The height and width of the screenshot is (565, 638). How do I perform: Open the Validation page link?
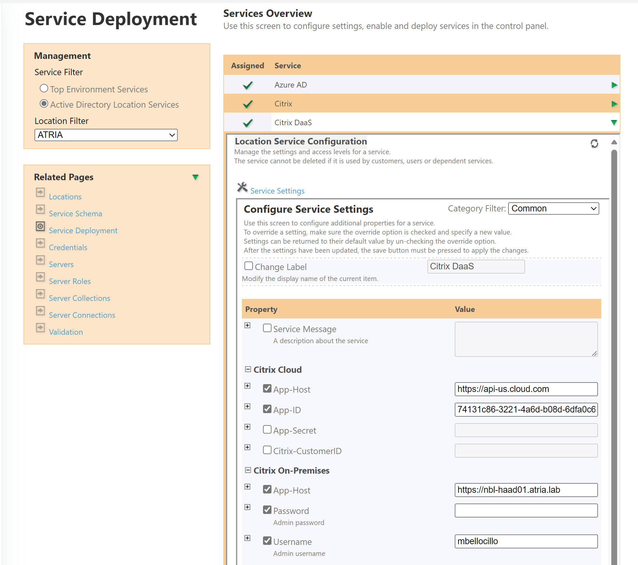(66, 332)
